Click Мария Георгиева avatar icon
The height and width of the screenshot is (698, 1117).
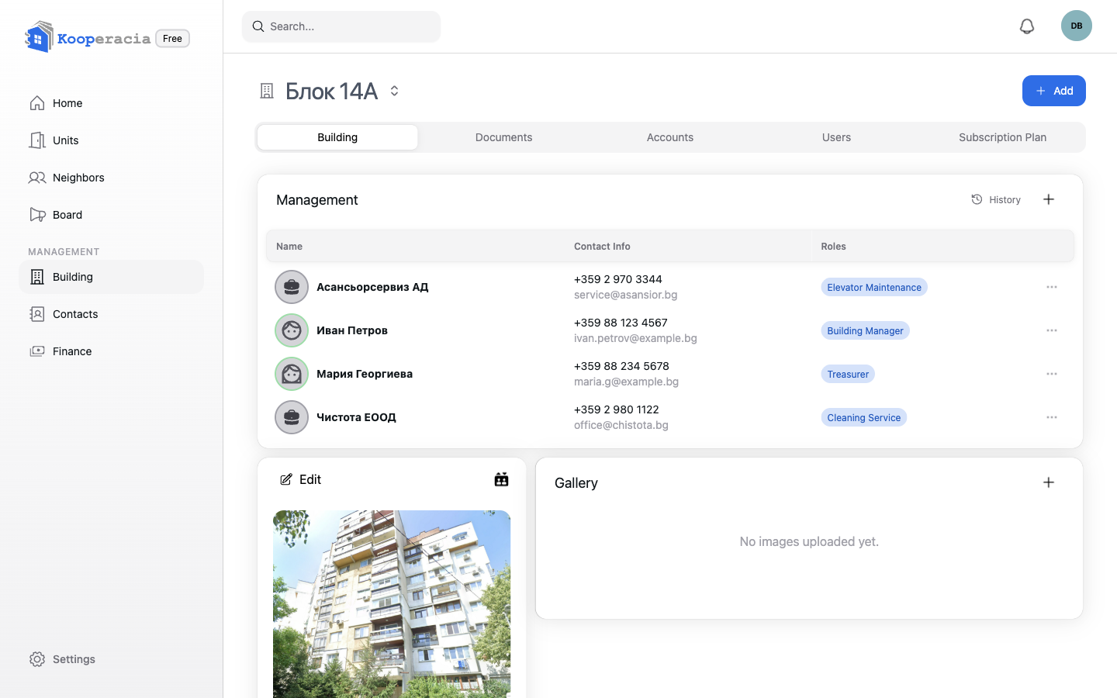coord(292,374)
